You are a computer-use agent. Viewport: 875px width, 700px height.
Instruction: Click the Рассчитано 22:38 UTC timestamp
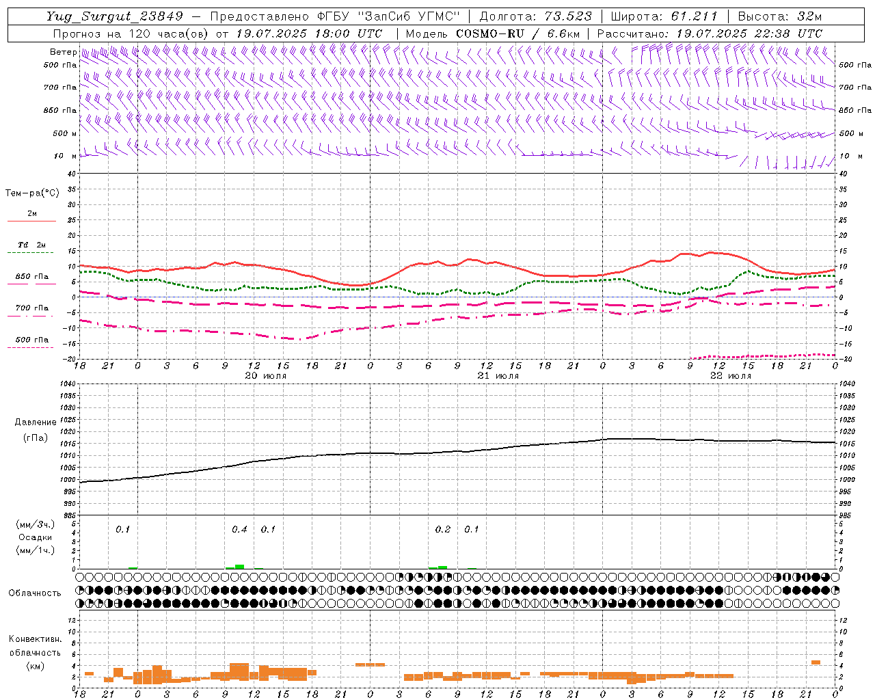(710, 33)
